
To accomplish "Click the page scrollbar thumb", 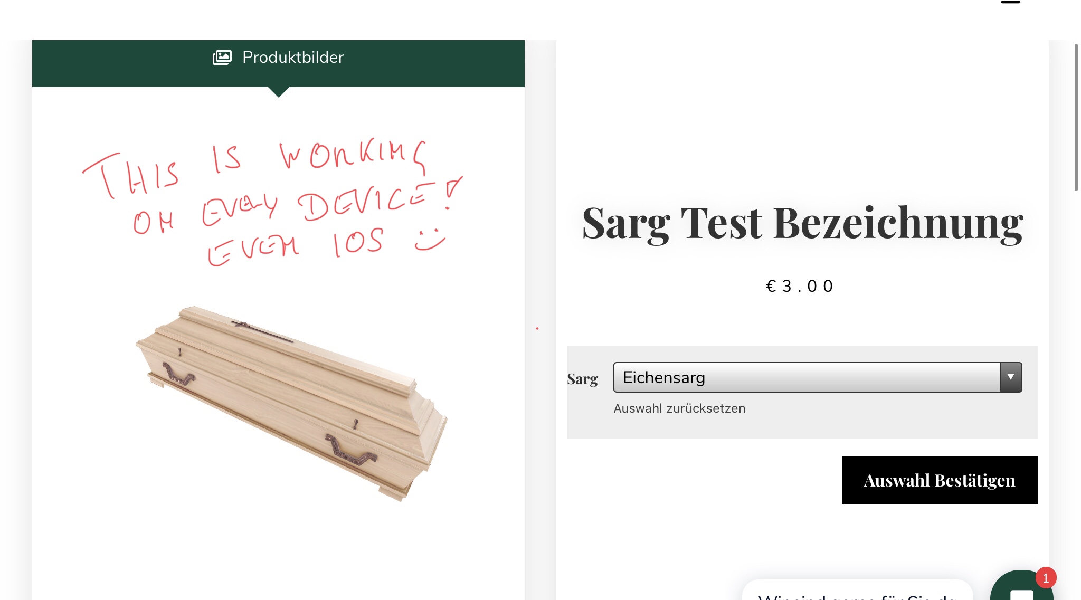I will pyautogui.click(x=1076, y=117).
